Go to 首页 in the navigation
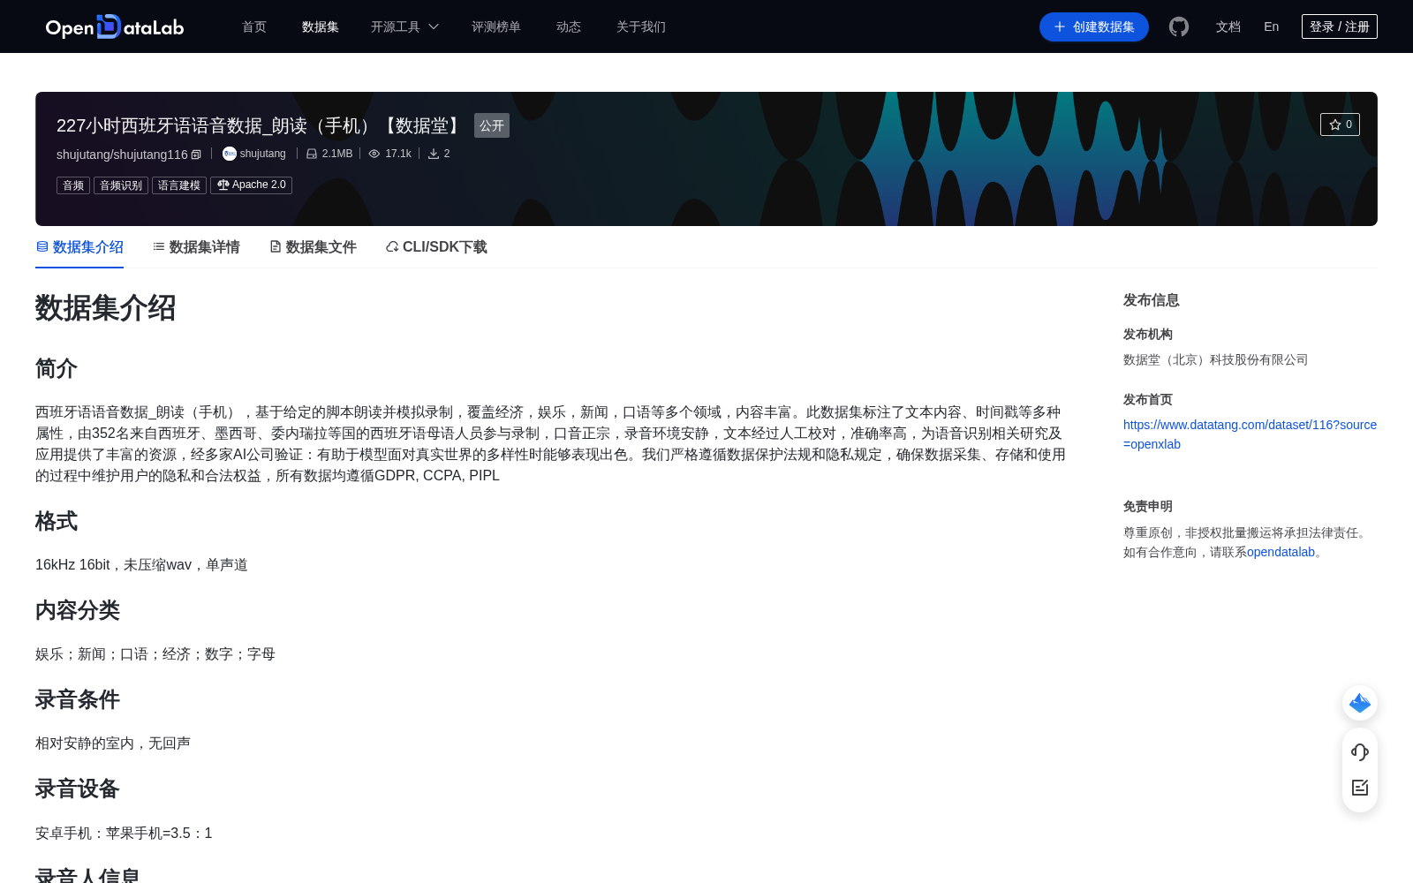The image size is (1413, 883). pyautogui.click(x=254, y=27)
